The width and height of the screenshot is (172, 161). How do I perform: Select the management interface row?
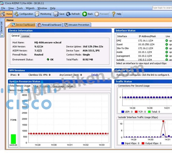point(144,56)
